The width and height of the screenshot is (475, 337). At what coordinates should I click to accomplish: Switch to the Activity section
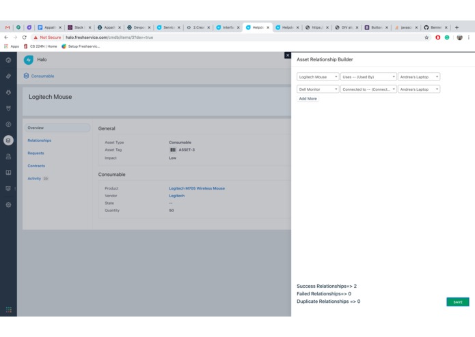coord(34,179)
